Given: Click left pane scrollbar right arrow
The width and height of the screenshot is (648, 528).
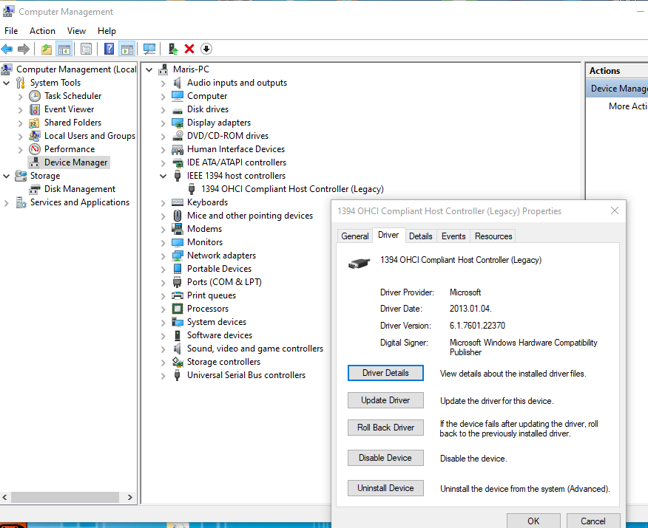Looking at the screenshot, I should coord(129,498).
